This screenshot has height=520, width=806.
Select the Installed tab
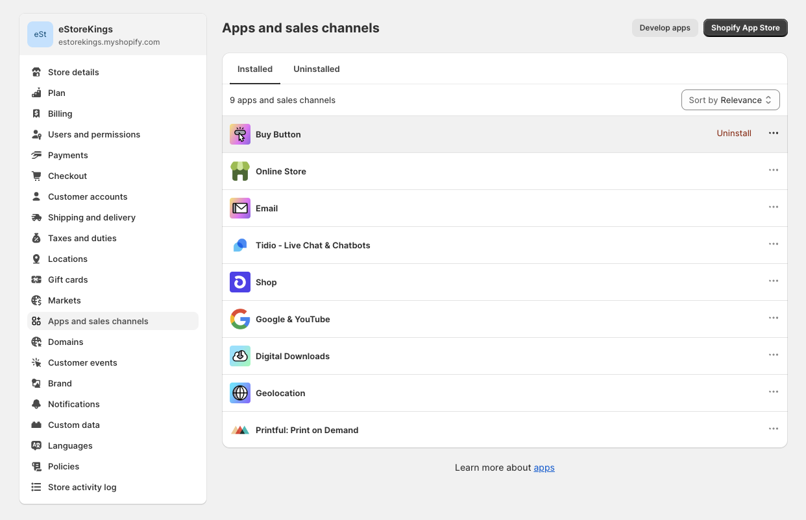click(x=254, y=69)
